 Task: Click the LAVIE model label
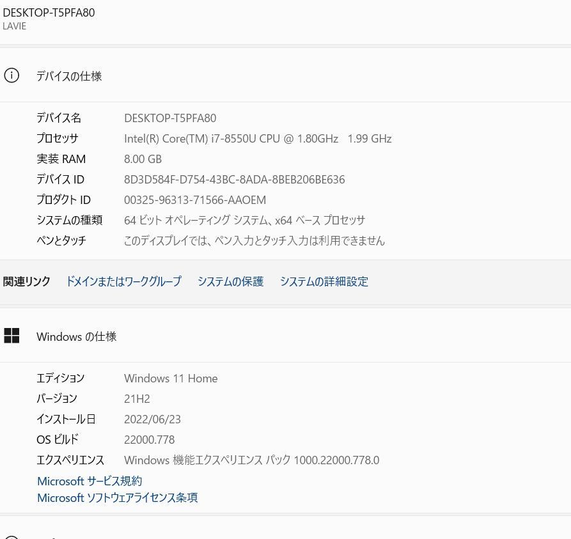click(x=15, y=26)
